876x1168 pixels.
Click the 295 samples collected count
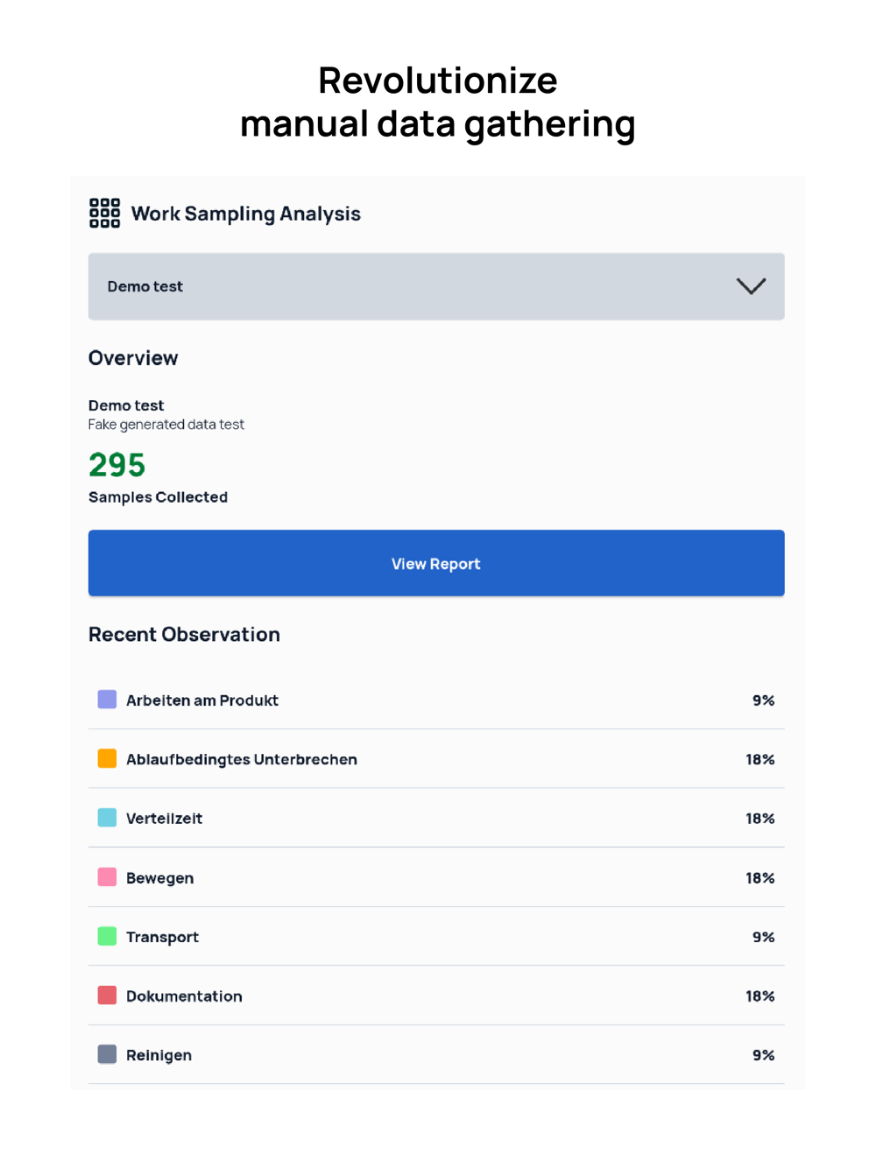117,465
